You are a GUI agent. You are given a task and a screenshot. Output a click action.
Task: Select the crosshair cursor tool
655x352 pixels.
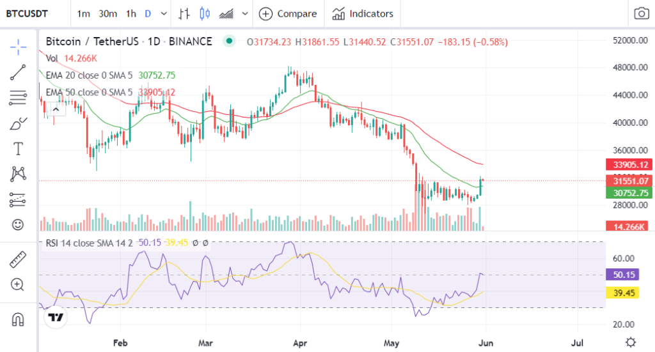tap(18, 47)
